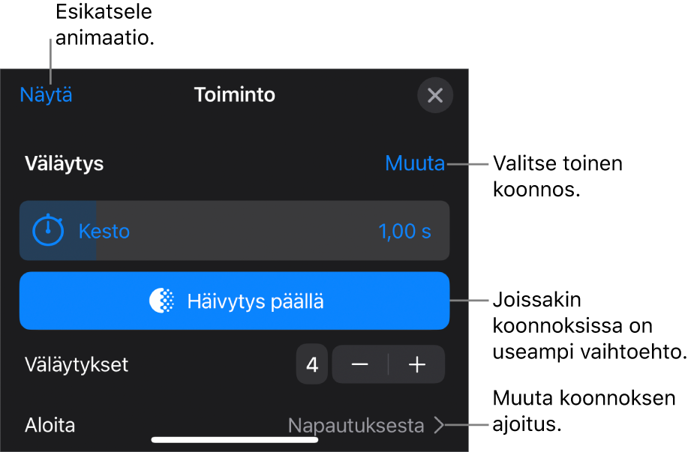Click the X close icon of Toiminto panel

pyautogui.click(x=435, y=96)
